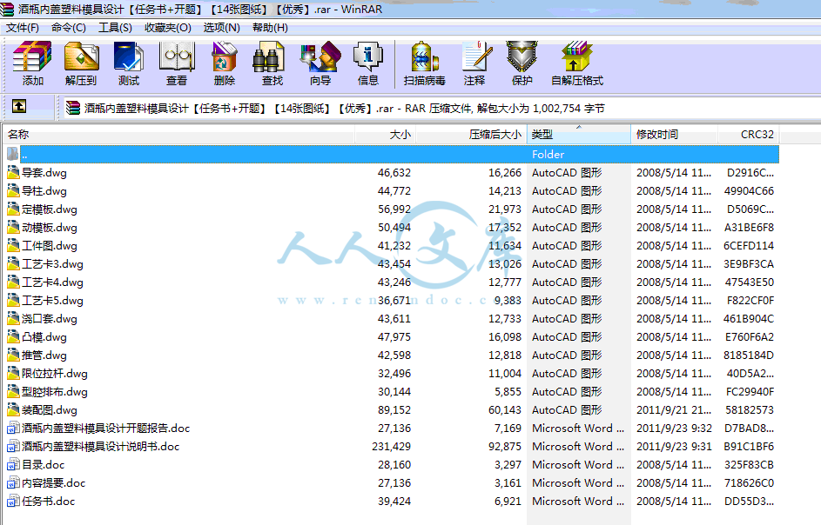Screen dimensions: 821x525
Task: Click the Delete (删除) toolbar icon
Action: [x=225, y=56]
